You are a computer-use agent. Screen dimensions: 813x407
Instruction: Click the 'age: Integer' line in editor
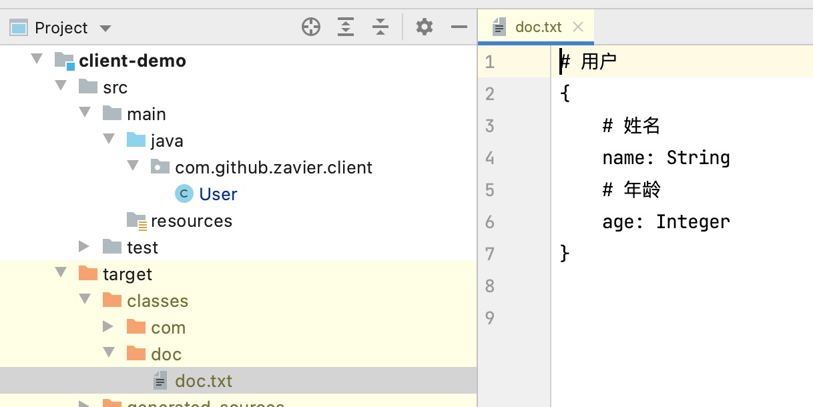coord(666,222)
